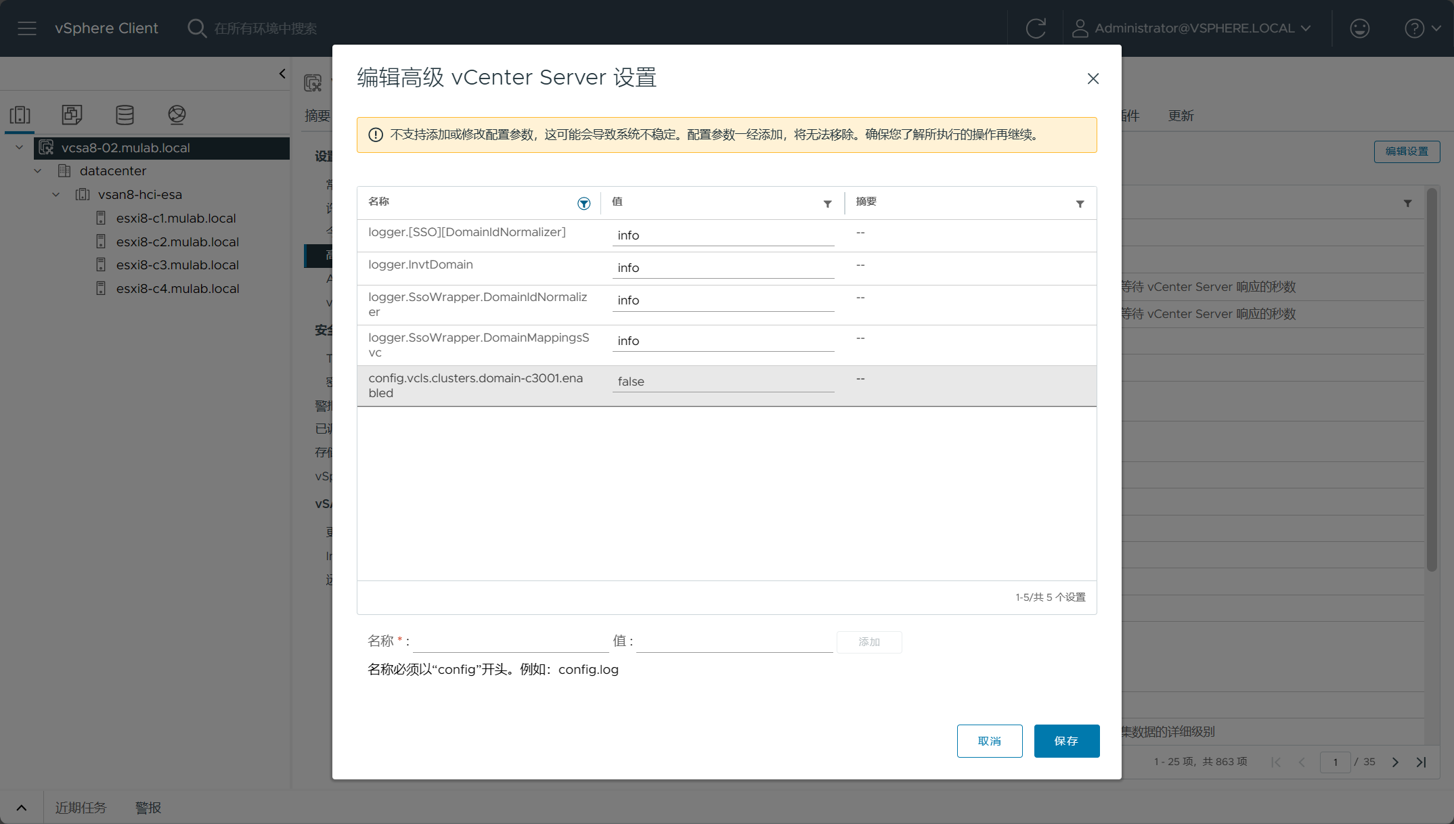Click config.vcls.clusters.domain-c3001.enabled name cell

pyautogui.click(x=476, y=386)
